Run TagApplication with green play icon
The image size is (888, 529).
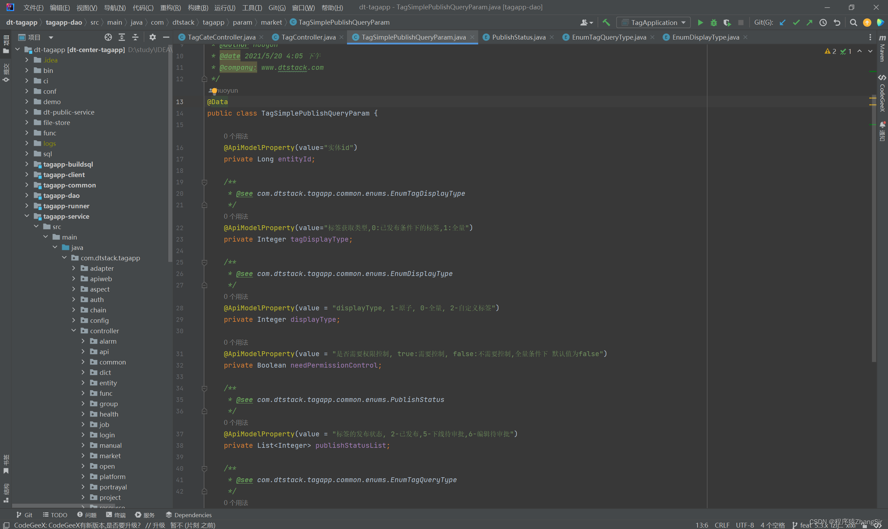[700, 23]
